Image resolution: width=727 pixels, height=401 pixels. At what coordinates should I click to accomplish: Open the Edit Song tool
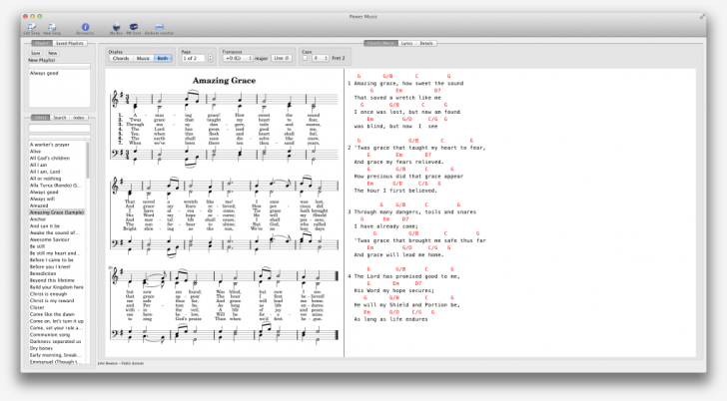[32, 29]
